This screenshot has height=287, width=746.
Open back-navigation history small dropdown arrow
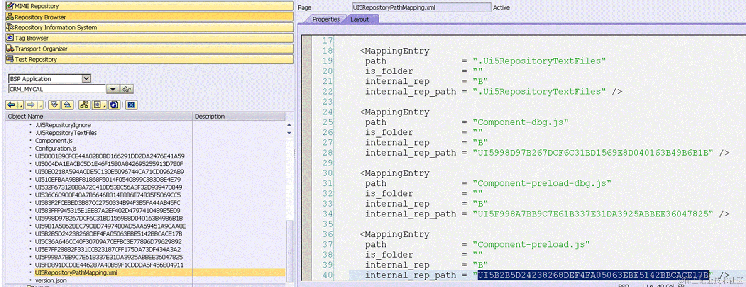20,105
